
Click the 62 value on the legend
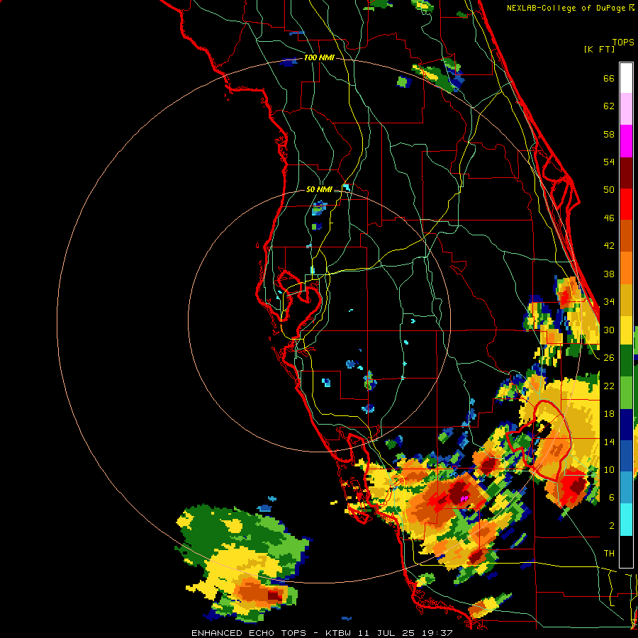[609, 106]
